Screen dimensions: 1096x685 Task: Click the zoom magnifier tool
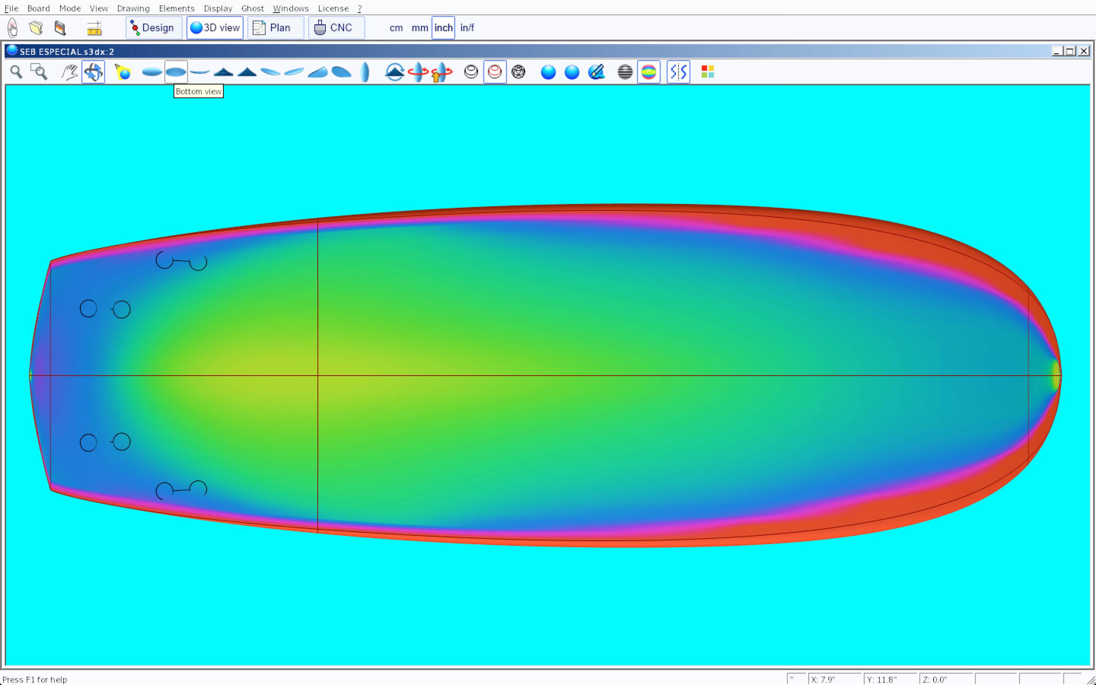pos(16,72)
